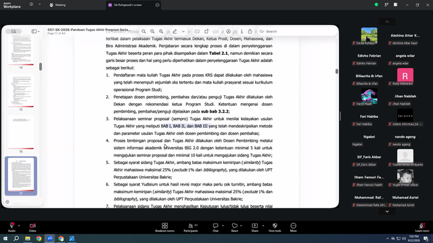433x243 pixels.
Task: Click Leave room
Action: (x=422, y=227)
